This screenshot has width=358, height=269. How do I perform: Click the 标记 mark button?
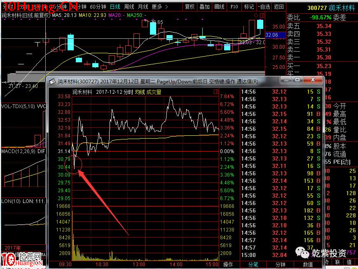249,7
